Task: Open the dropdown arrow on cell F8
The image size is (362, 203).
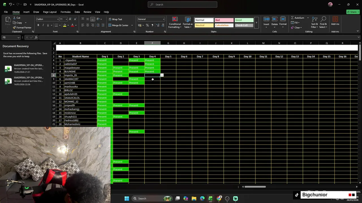Action: click(x=162, y=75)
